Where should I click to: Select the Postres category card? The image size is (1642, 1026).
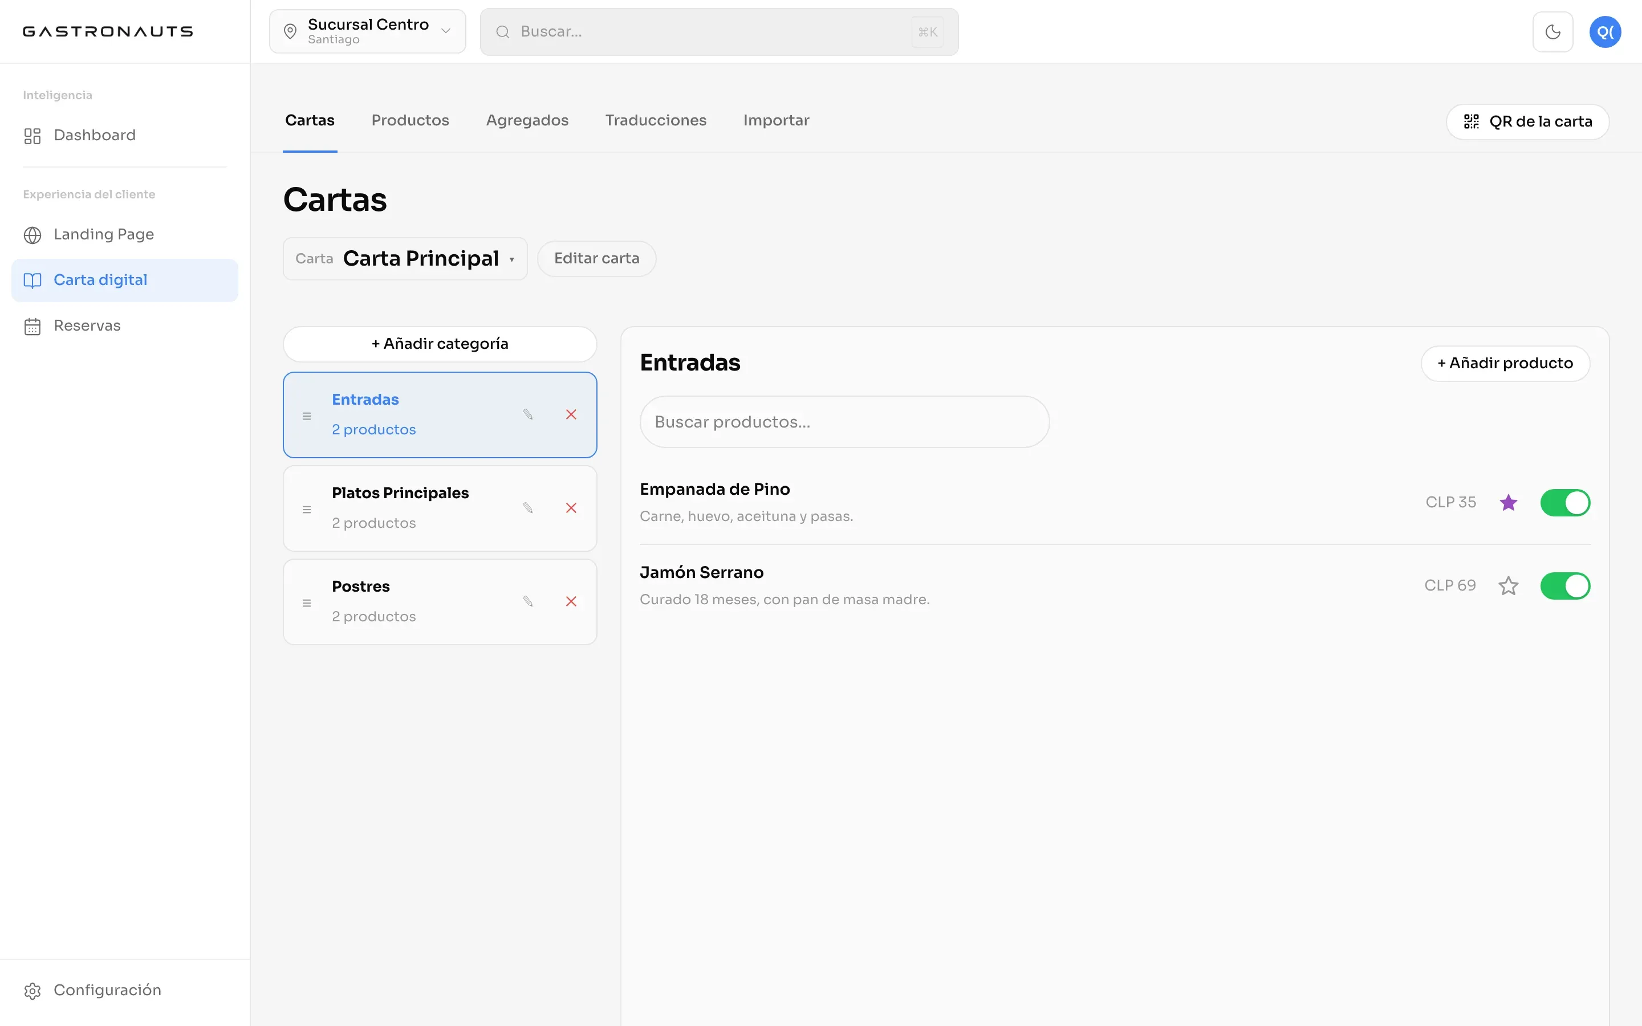[x=440, y=602]
